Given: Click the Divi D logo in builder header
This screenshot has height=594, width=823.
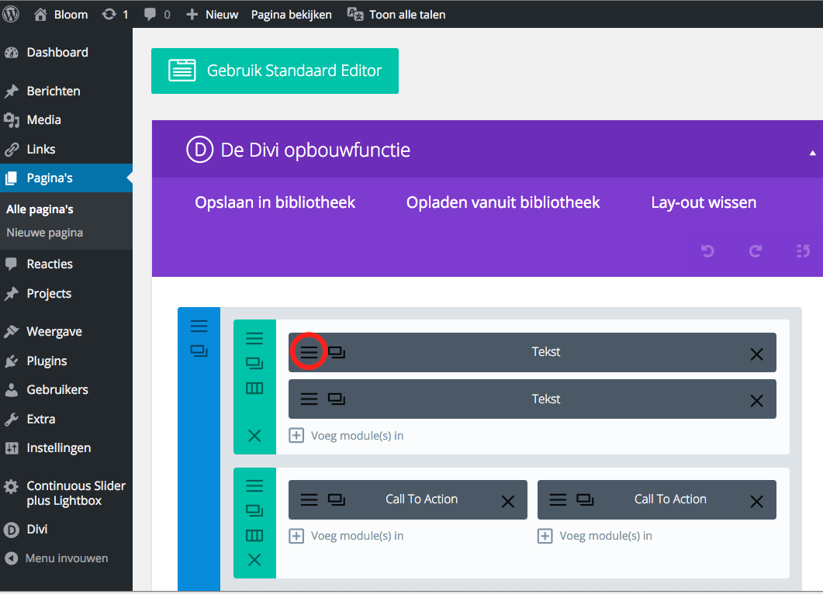Looking at the screenshot, I should [199, 150].
